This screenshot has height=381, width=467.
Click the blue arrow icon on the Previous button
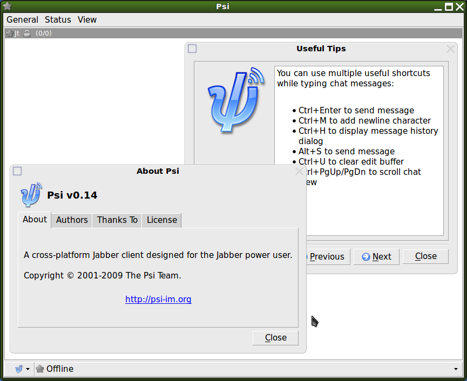[x=306, y=256]
